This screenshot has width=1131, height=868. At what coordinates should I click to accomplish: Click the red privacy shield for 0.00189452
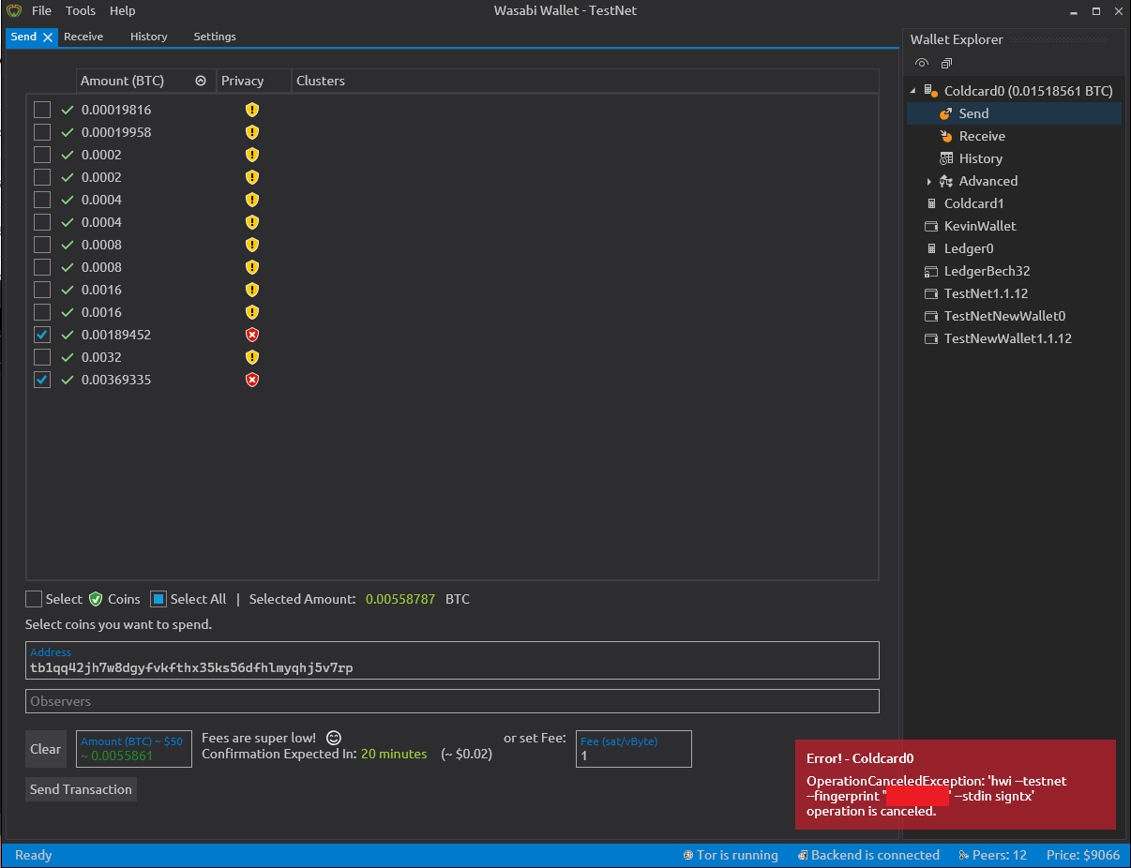pyautogui.click(x=251, y=335)
